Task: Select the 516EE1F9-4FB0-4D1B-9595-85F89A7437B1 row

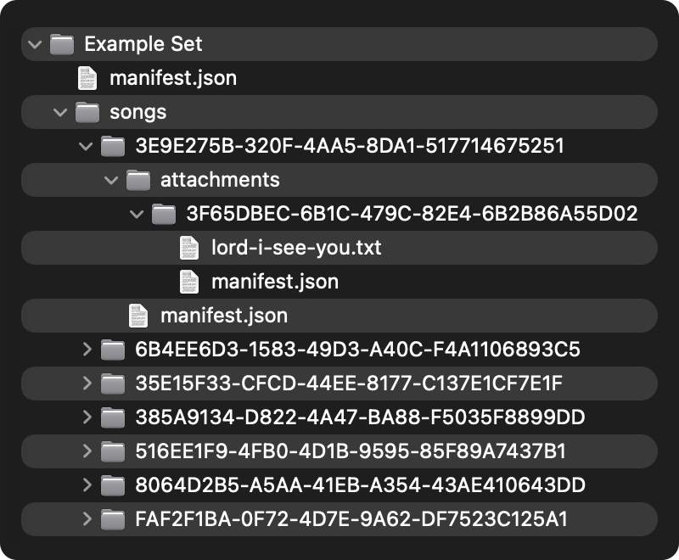Action: [351, 451]
